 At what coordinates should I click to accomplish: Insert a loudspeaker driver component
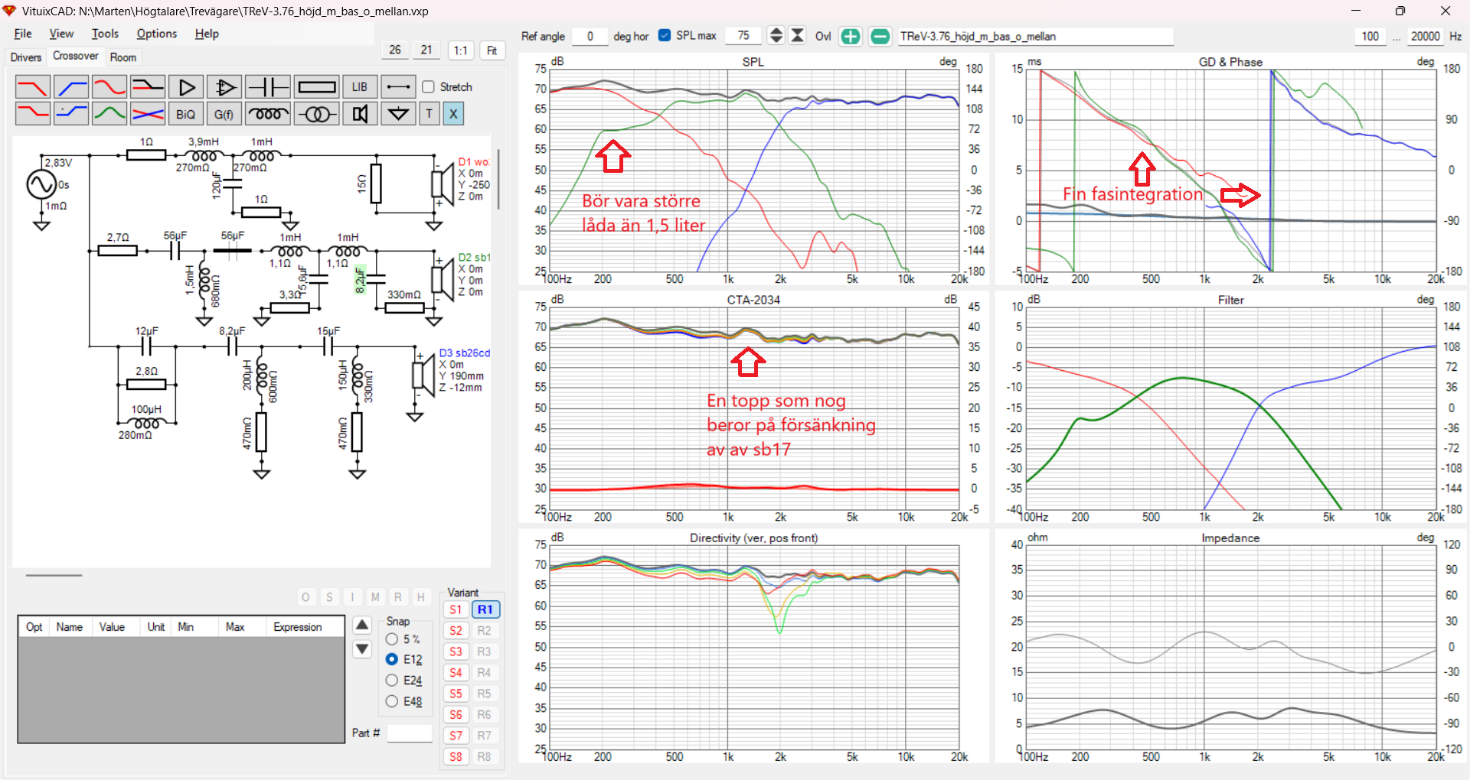tap(359, 114)
